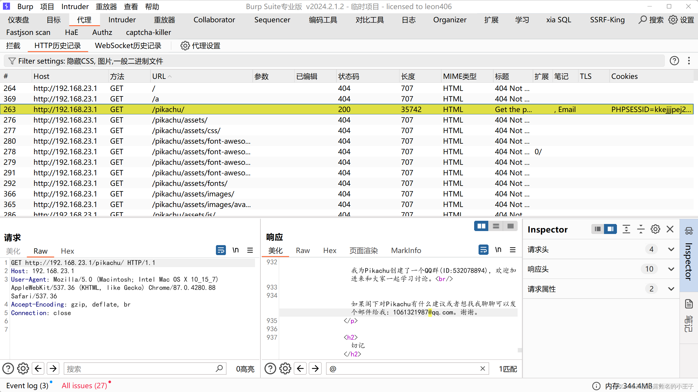Open search settings gear under response panel
The width and height of the screenshot is (698, 392).
(x=285, y=369)
